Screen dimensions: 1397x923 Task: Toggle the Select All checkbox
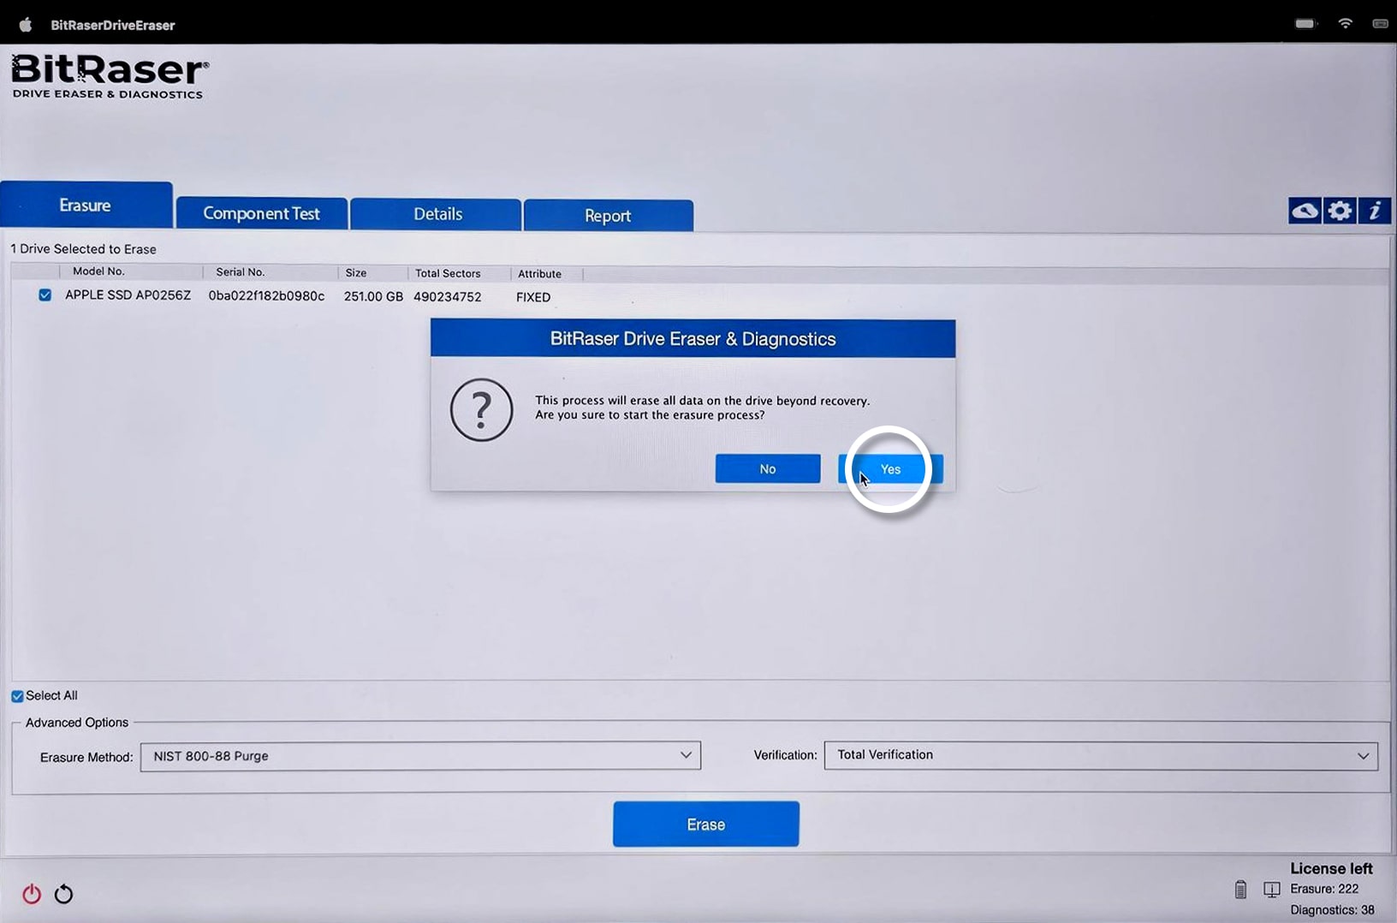pyautogui.click(x=17, y=696)
